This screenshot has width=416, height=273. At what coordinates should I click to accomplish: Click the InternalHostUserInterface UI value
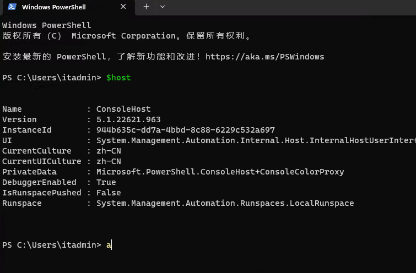pos(256,140)
